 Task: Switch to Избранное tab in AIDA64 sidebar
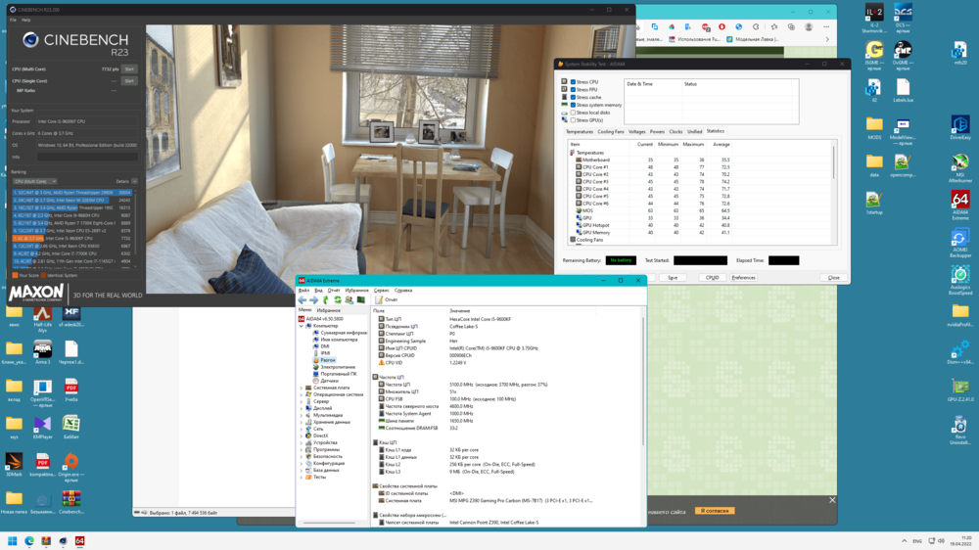(x=328, y=310)
